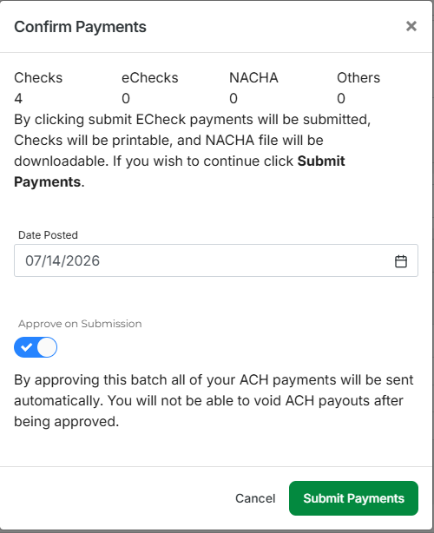The width and height of the screenshot is (434, 533).
Task: Cancel the payment confirmation
Action: click(x=255, y=498)
